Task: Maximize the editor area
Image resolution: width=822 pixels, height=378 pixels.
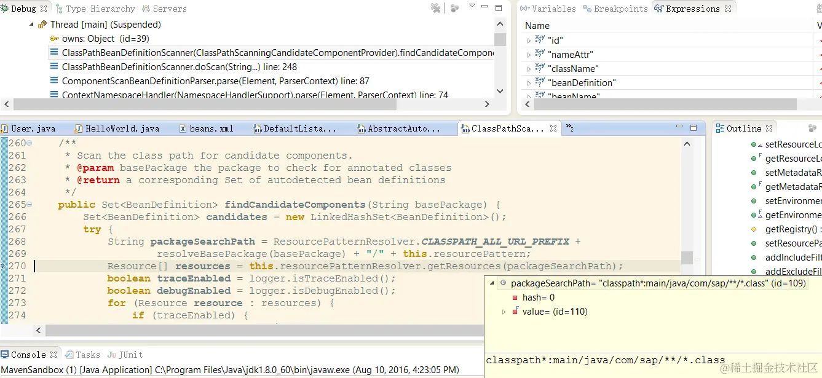Action: [694, 128]
